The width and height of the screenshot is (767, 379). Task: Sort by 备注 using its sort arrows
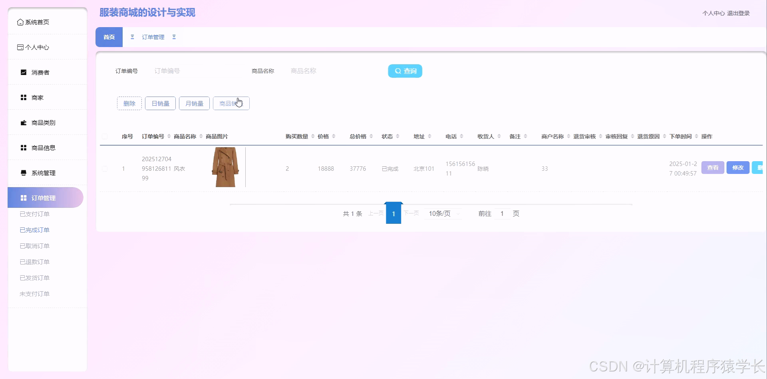point(525,136)
